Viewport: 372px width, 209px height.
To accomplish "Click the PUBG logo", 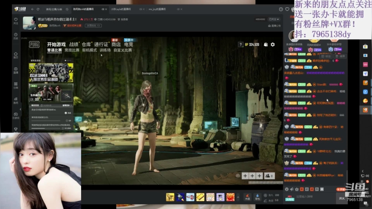I will pos(34,44).
